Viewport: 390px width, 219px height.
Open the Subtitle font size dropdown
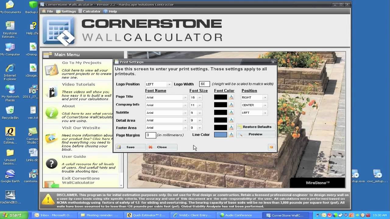200,113
